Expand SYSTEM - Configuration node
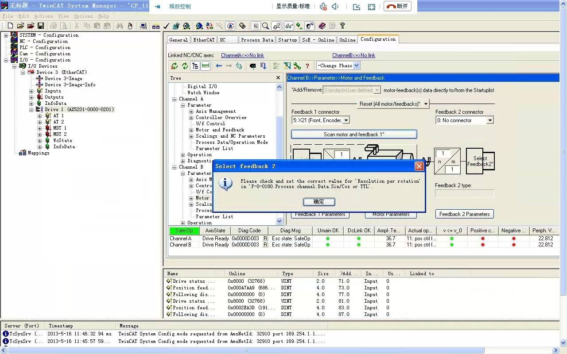Image resolution: width=567 pixels, height=354 pixels. [6, 35]
